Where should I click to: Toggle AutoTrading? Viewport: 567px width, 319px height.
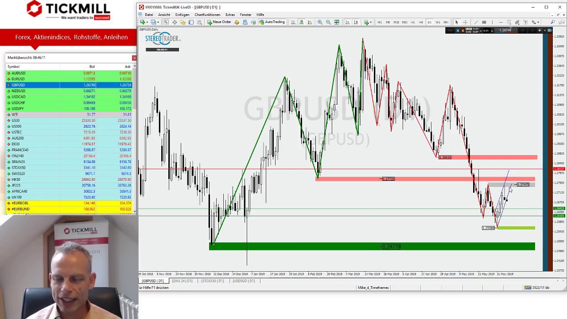click(272, 22)
